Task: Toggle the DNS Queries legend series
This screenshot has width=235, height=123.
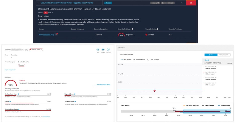Action: 126,60
